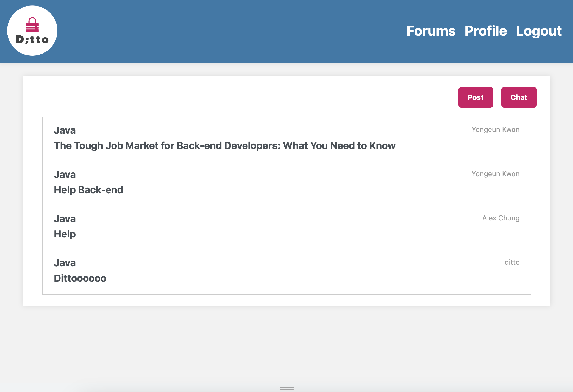The width and height of the screenshot is (573, 392).
Task: Click Java category above the Help post
Action: [65, 219]
